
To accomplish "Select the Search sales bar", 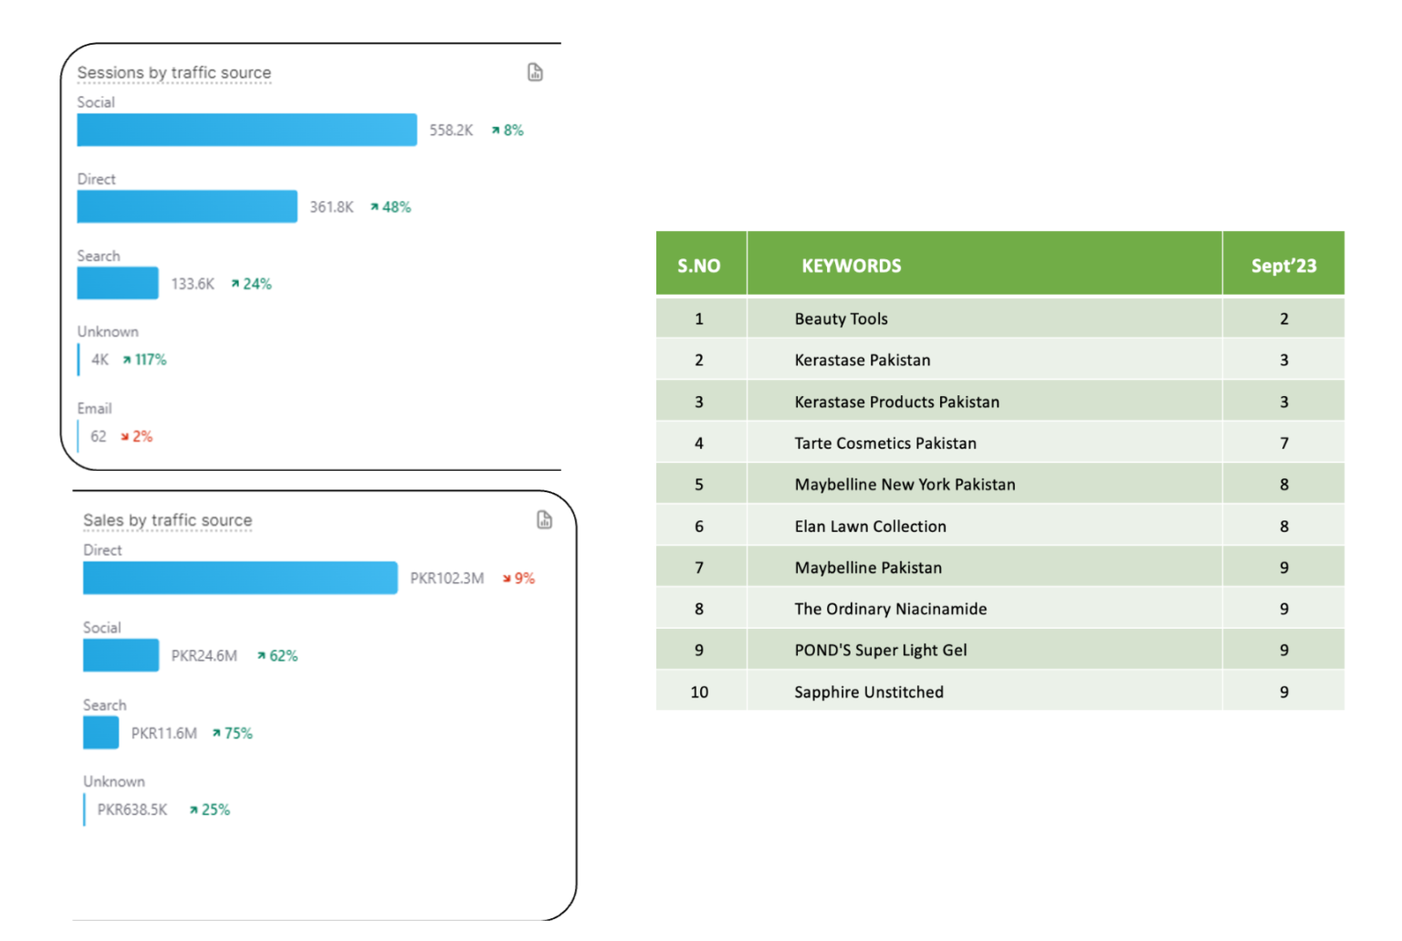I will tap(100, 732).
